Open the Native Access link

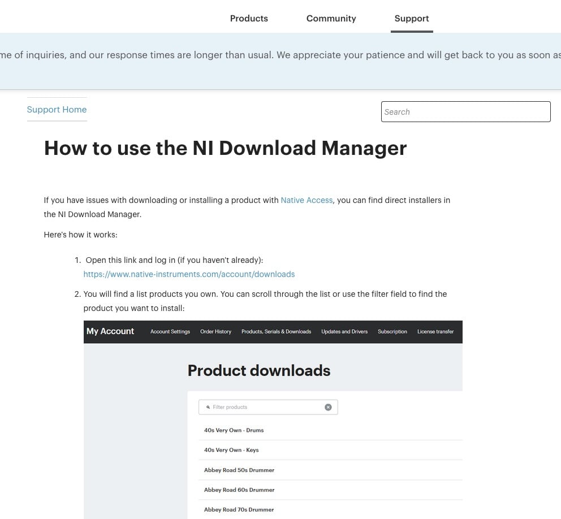click(307, 200)
